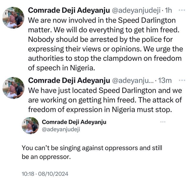Screen dimensions: 189x178
Task: Expand the three-dot menu on the 13m tweet
Action: (x=181, y=80)
